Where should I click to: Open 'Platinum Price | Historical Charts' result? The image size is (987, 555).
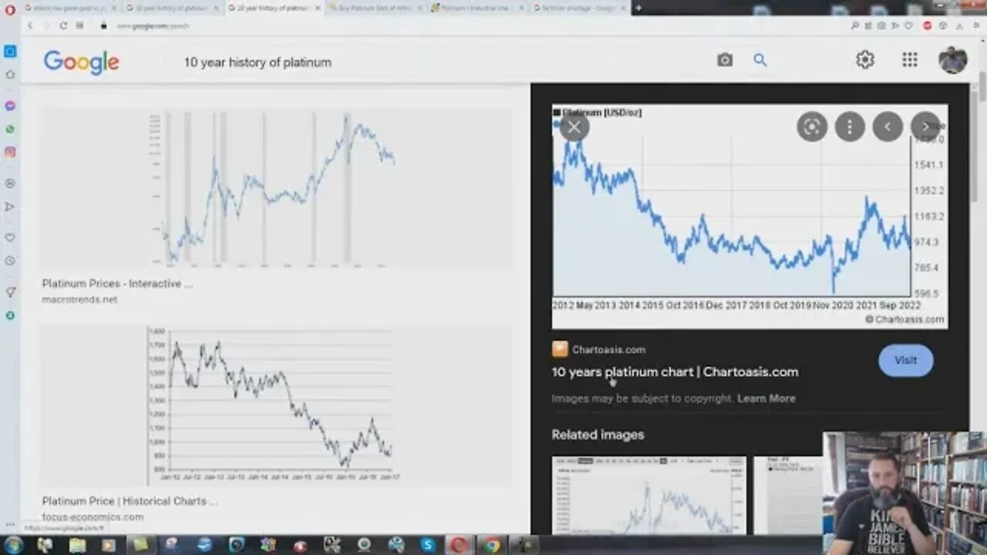point(130,501)
